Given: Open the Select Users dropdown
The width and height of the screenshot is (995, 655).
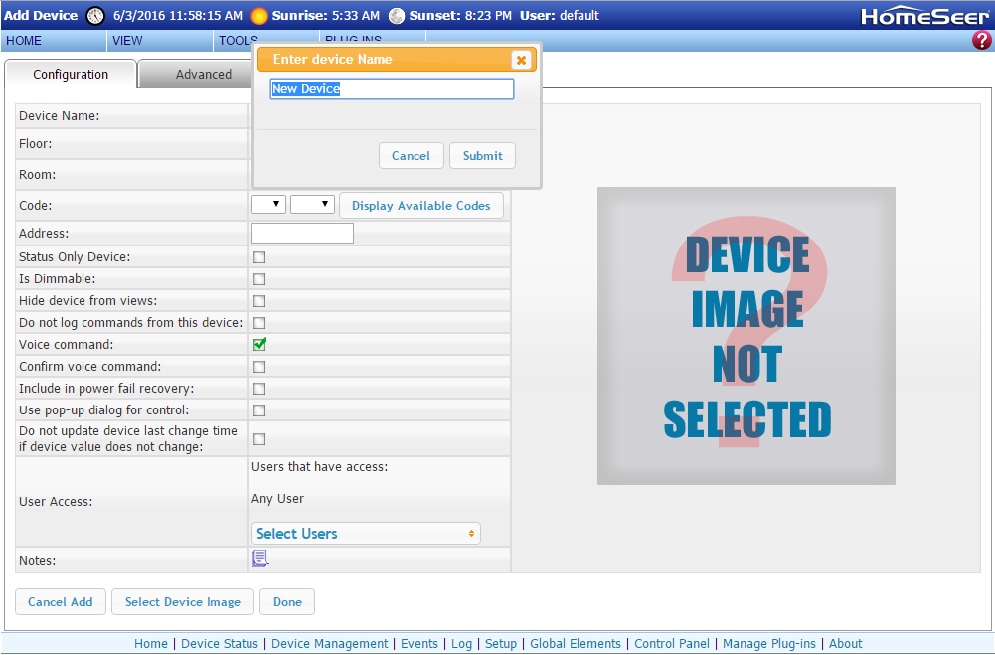Looking at the screenshot, I should pos(365,533).
